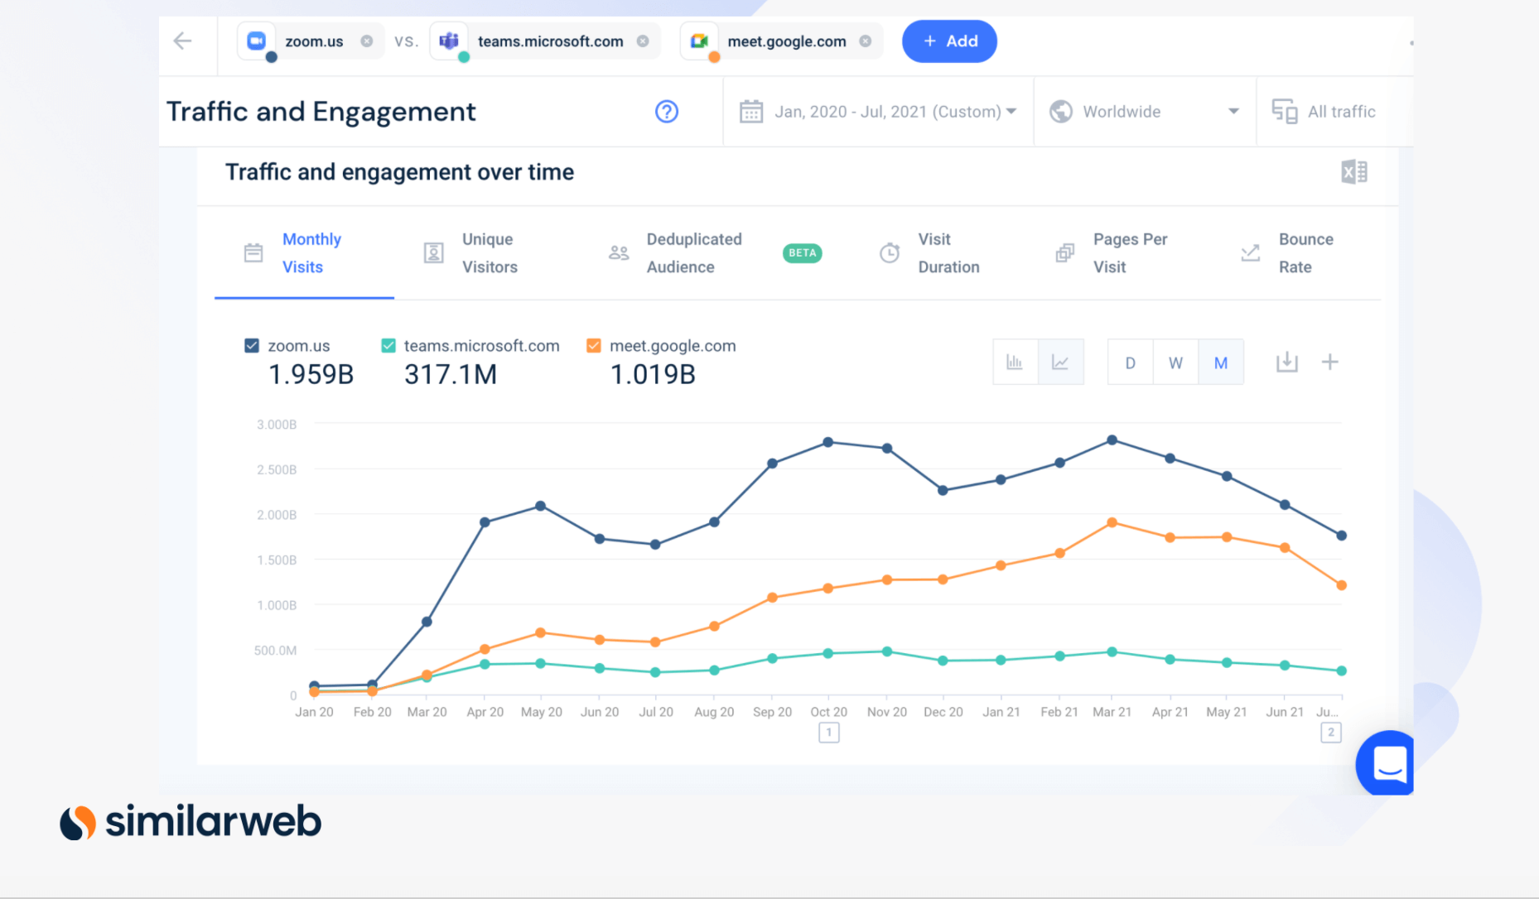Open the chat support widget
Image resolution: width=1539 pixels, height=899 pixels.
click(x=1387, y=763)
